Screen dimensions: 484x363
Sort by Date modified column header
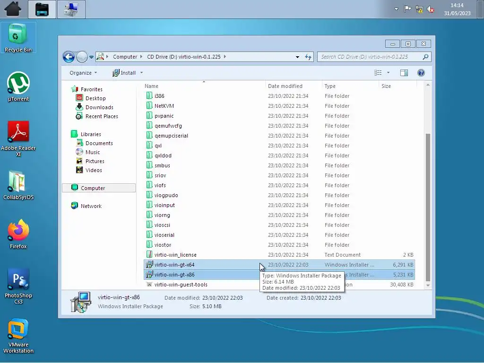pos(293,86)
